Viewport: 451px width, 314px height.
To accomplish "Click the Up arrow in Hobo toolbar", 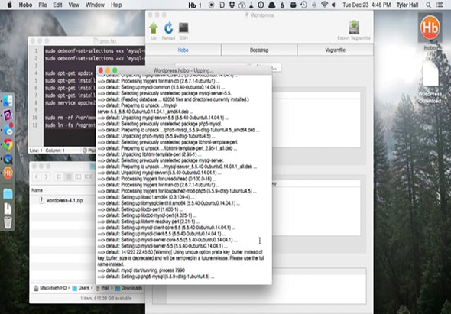I will [x=154, y=28].
